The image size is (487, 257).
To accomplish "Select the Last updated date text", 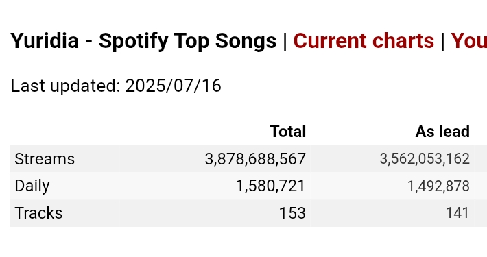I will pyautogui.click(x=116, y=86).
